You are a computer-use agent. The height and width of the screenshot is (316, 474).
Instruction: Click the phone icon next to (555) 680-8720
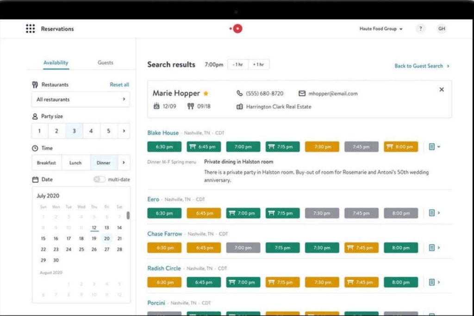point(239,93)
